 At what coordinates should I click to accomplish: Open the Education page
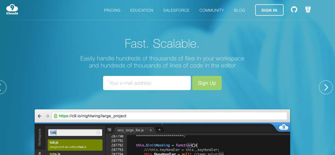click(142, 10)
